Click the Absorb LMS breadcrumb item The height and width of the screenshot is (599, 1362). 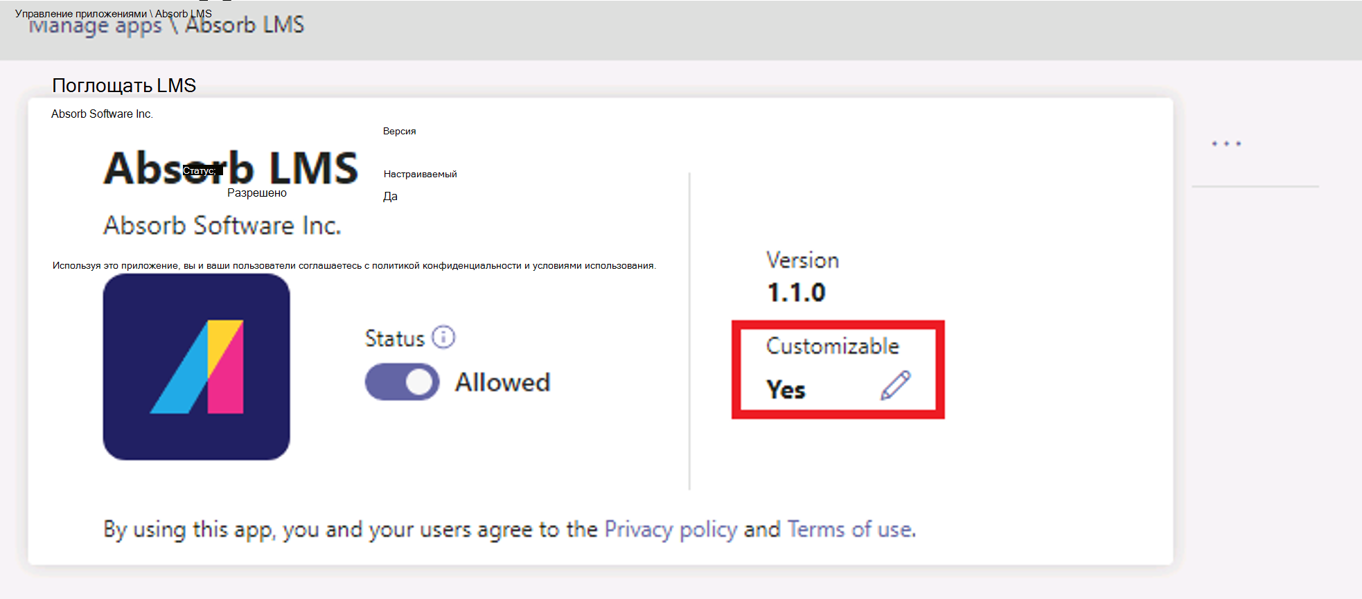pos(245,26)
